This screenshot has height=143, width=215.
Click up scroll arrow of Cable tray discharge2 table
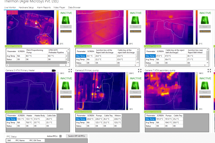[207, 49]
